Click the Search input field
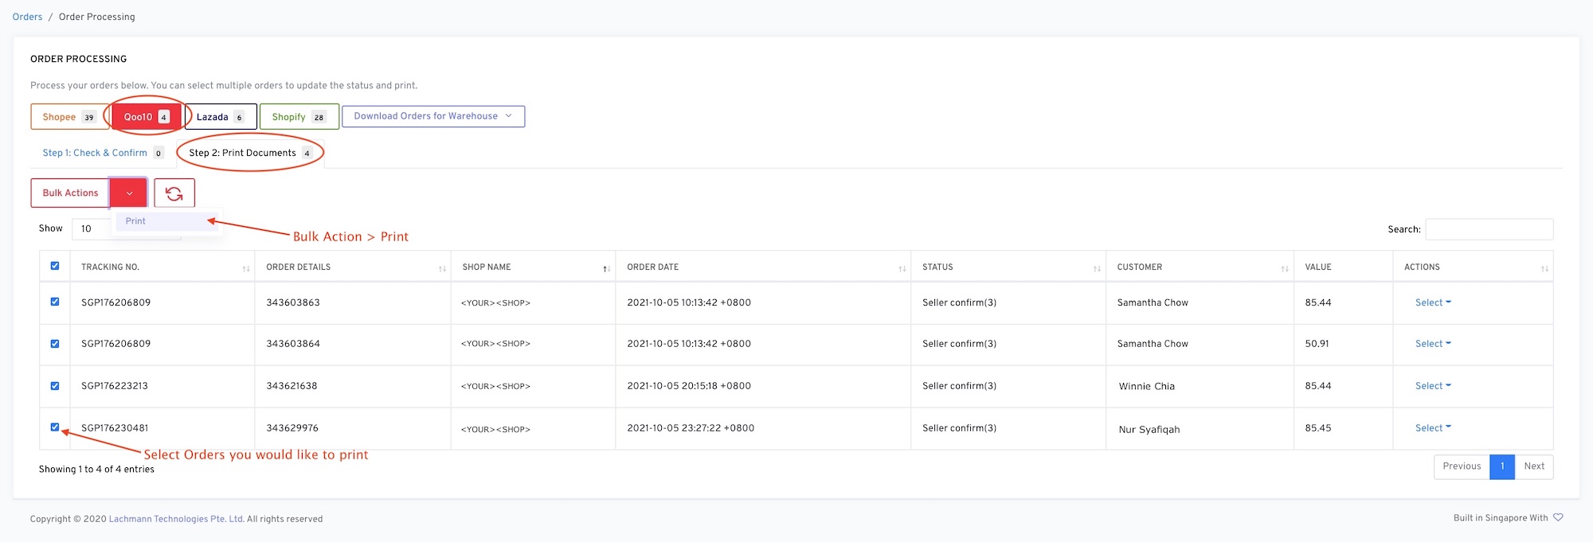Screen dimensions: 1593x542 1488,229
